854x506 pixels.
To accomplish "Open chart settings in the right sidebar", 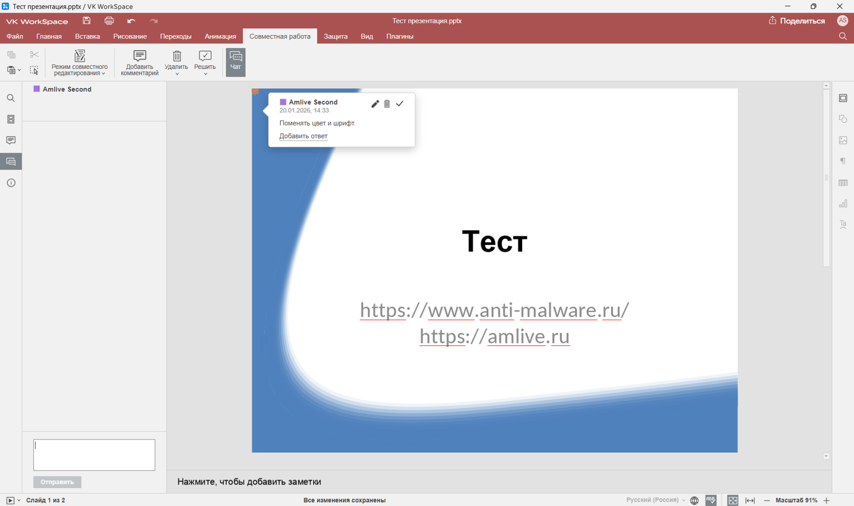I will pos(842,204).
